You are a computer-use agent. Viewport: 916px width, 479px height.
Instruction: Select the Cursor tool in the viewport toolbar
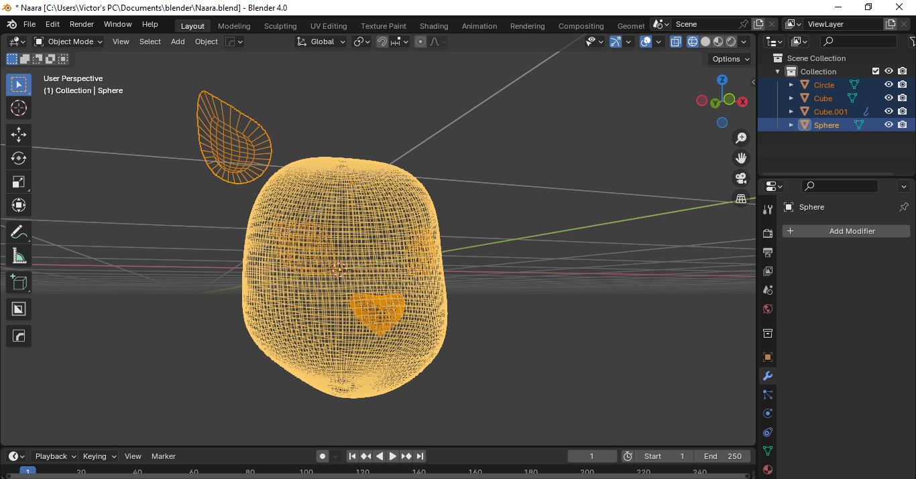(x=19, y=108)
